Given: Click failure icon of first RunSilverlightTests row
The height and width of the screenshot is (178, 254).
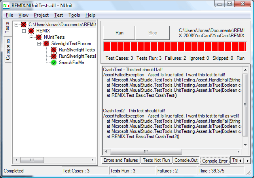Looking at the screenshot, I should pos(54,50).
